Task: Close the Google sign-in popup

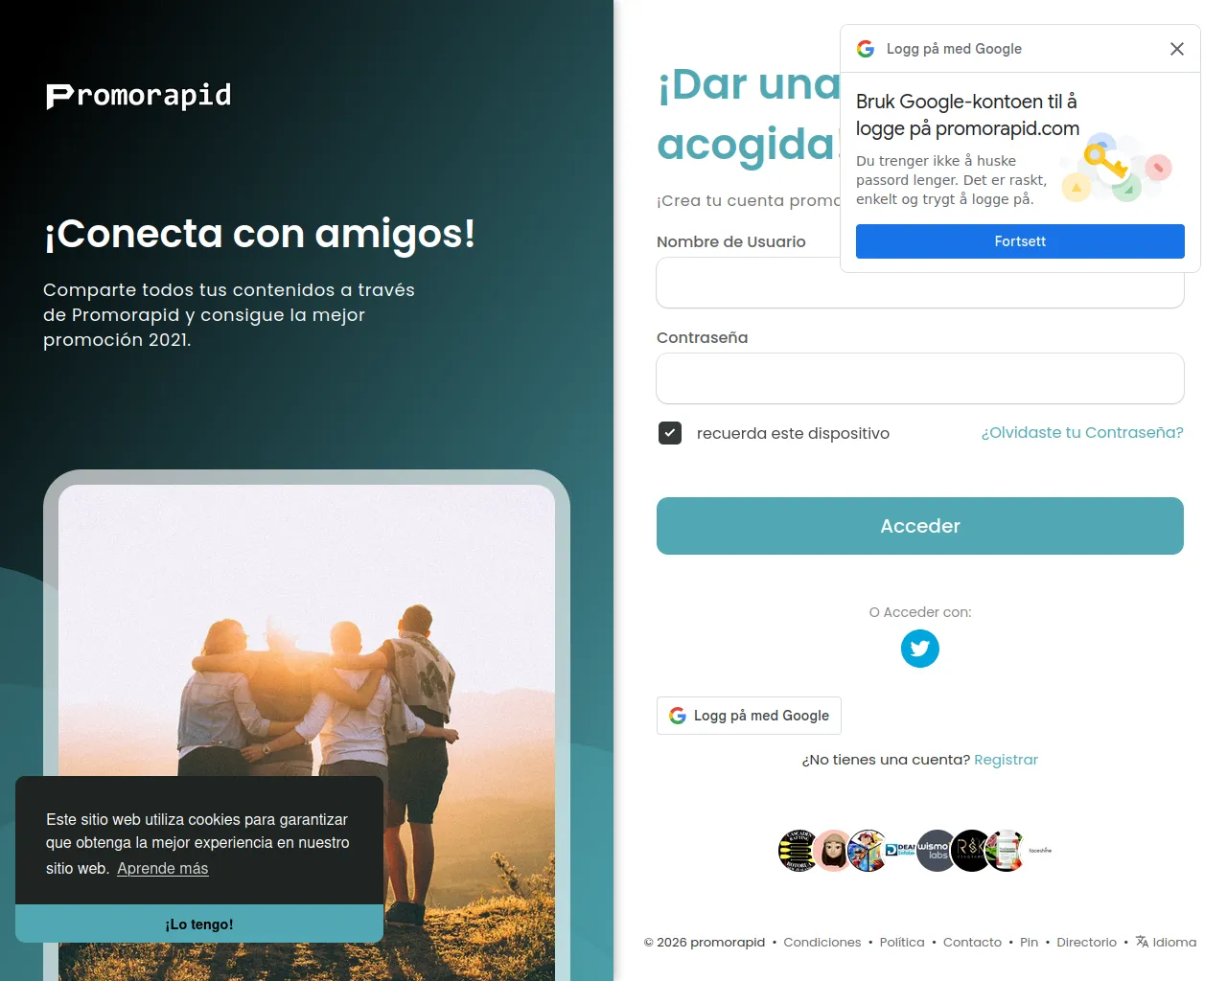Action: [1176, 49]
